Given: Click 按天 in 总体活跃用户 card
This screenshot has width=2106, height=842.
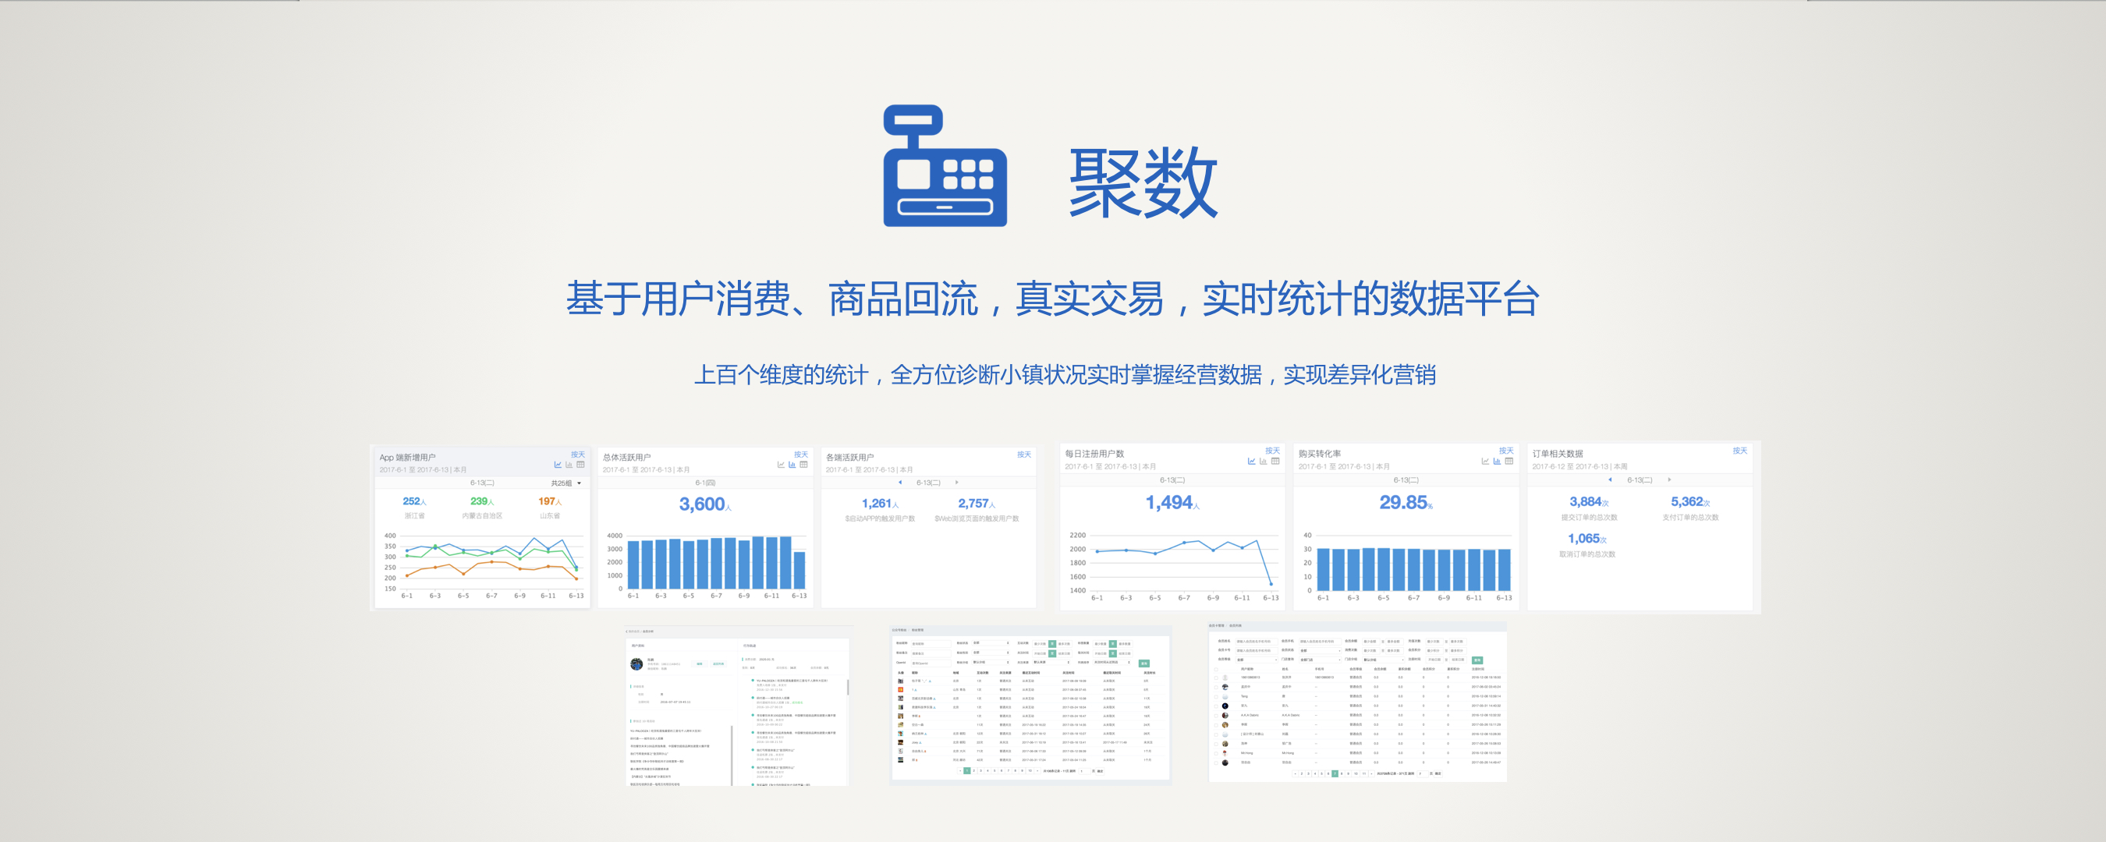Looking at the screenshot, I should 801,455.
